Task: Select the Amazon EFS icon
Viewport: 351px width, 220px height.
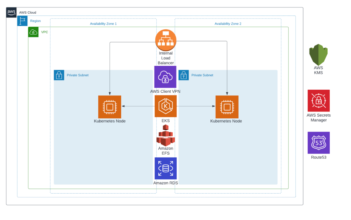Action: [x=166, y=136]
